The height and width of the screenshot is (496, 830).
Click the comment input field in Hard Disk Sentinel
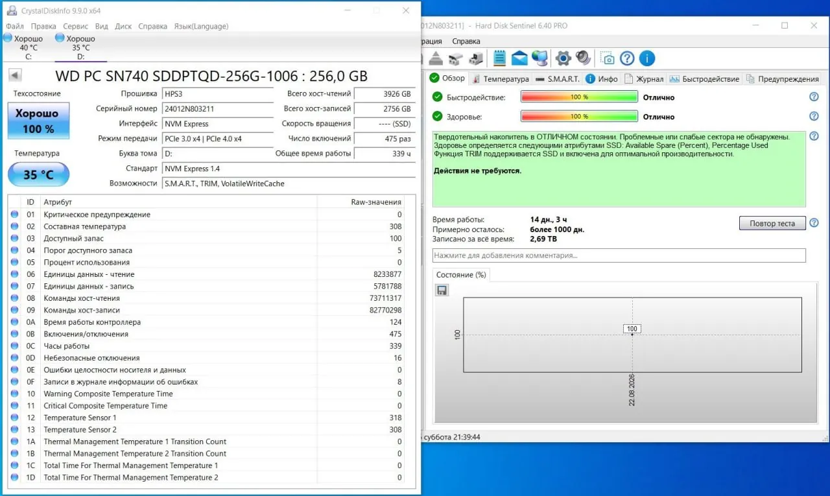(619, 255)
